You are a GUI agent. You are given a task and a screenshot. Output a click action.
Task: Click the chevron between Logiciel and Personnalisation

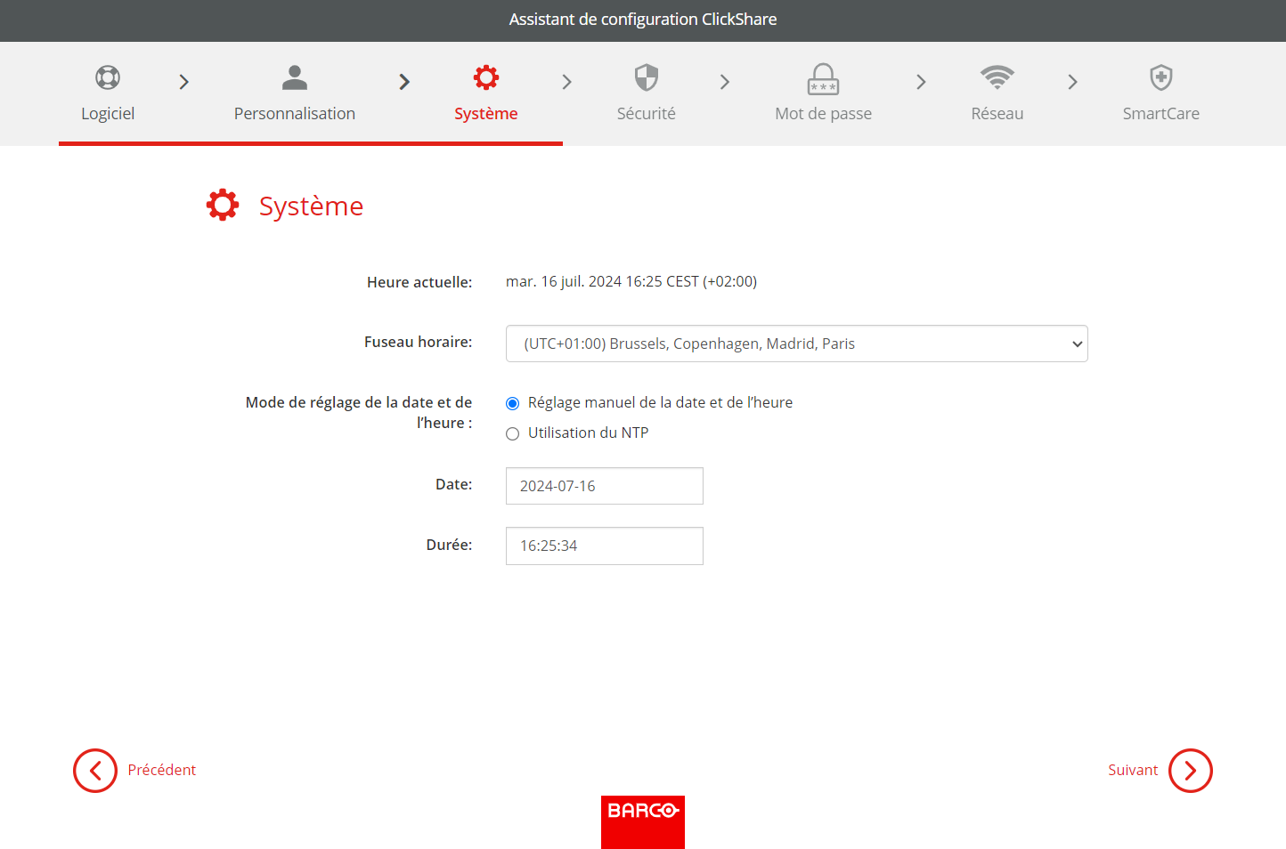pos(184,82)
